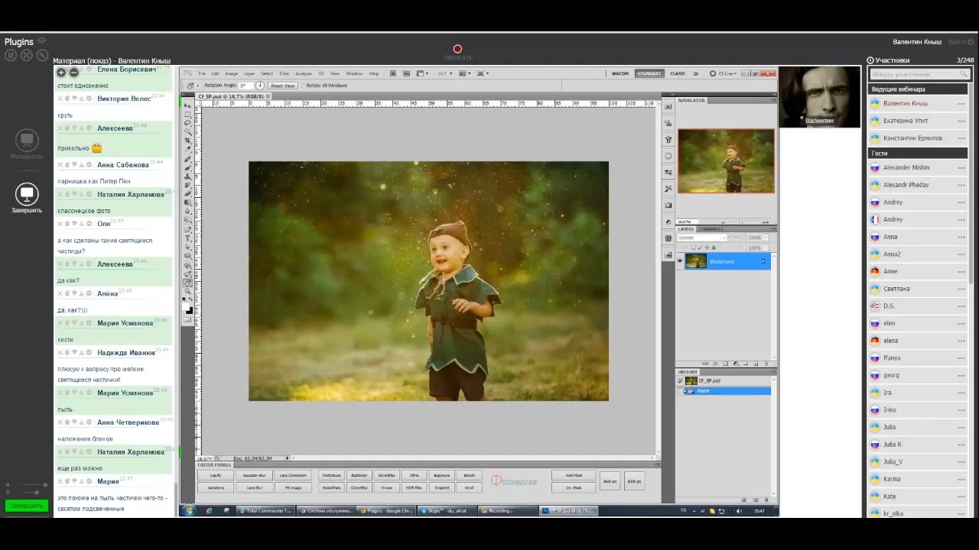Open the File menu
The image size is (979, 550).
coord(202,73)
